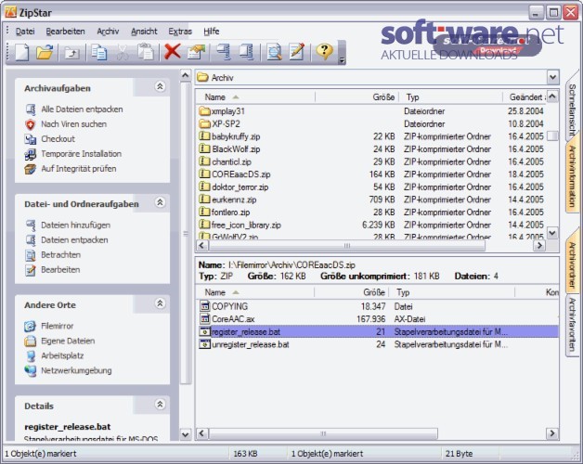Click the Add files toolbar icon

[224, 52]
